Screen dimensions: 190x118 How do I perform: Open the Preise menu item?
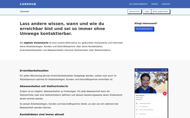(x=155, y=4)
